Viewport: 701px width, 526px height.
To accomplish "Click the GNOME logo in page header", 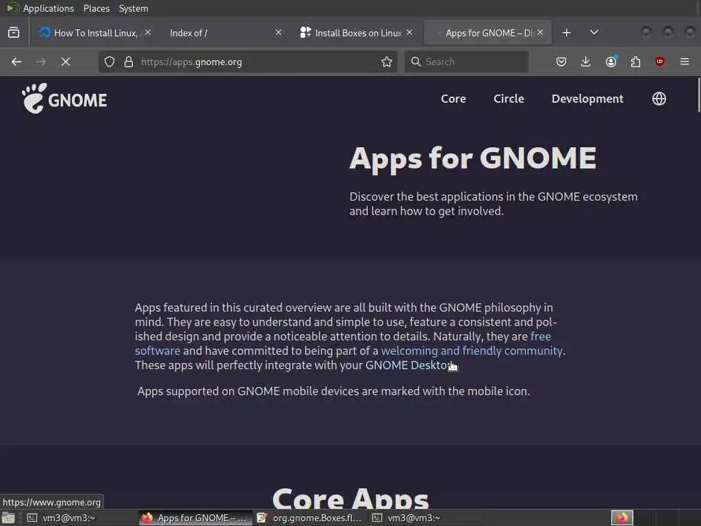I will coord(64,99).
